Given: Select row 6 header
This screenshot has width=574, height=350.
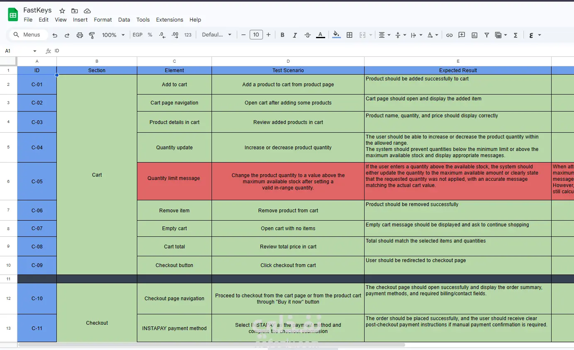Looking at the screenshot, I should [x=8, y=181].
